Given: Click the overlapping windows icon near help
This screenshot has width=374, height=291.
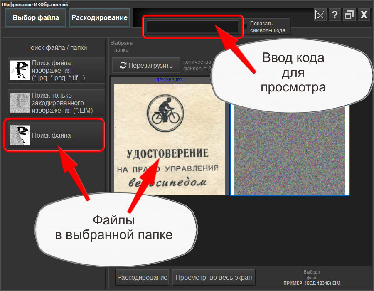Looking at the screenshot, I should pos(349,15).
